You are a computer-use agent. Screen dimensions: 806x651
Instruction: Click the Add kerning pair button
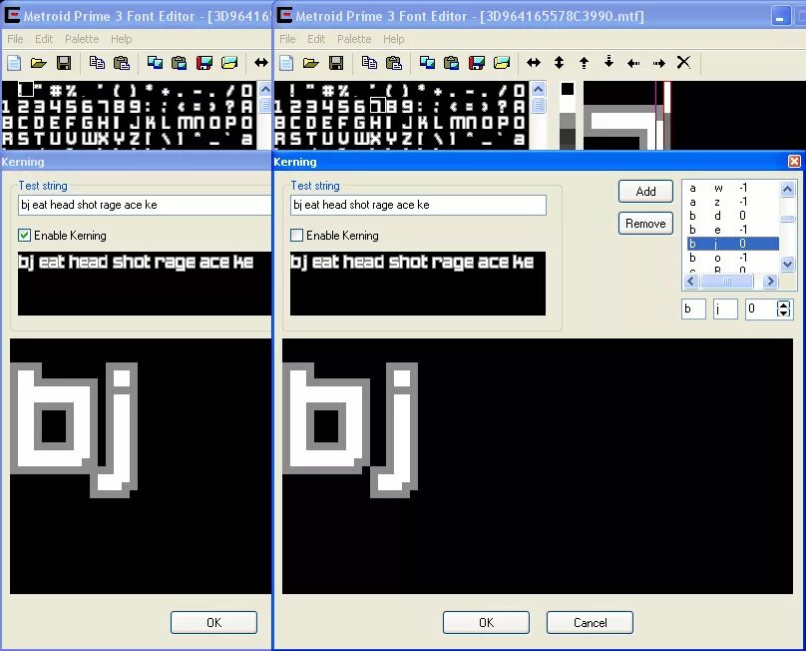(645, 192)
